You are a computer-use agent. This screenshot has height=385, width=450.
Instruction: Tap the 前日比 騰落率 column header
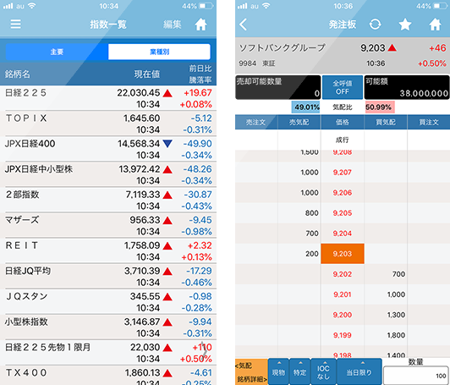click(x=200, y=74)
